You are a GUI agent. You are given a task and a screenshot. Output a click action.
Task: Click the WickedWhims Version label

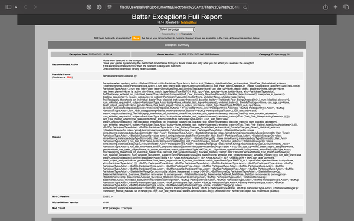[x=65, y=203]
